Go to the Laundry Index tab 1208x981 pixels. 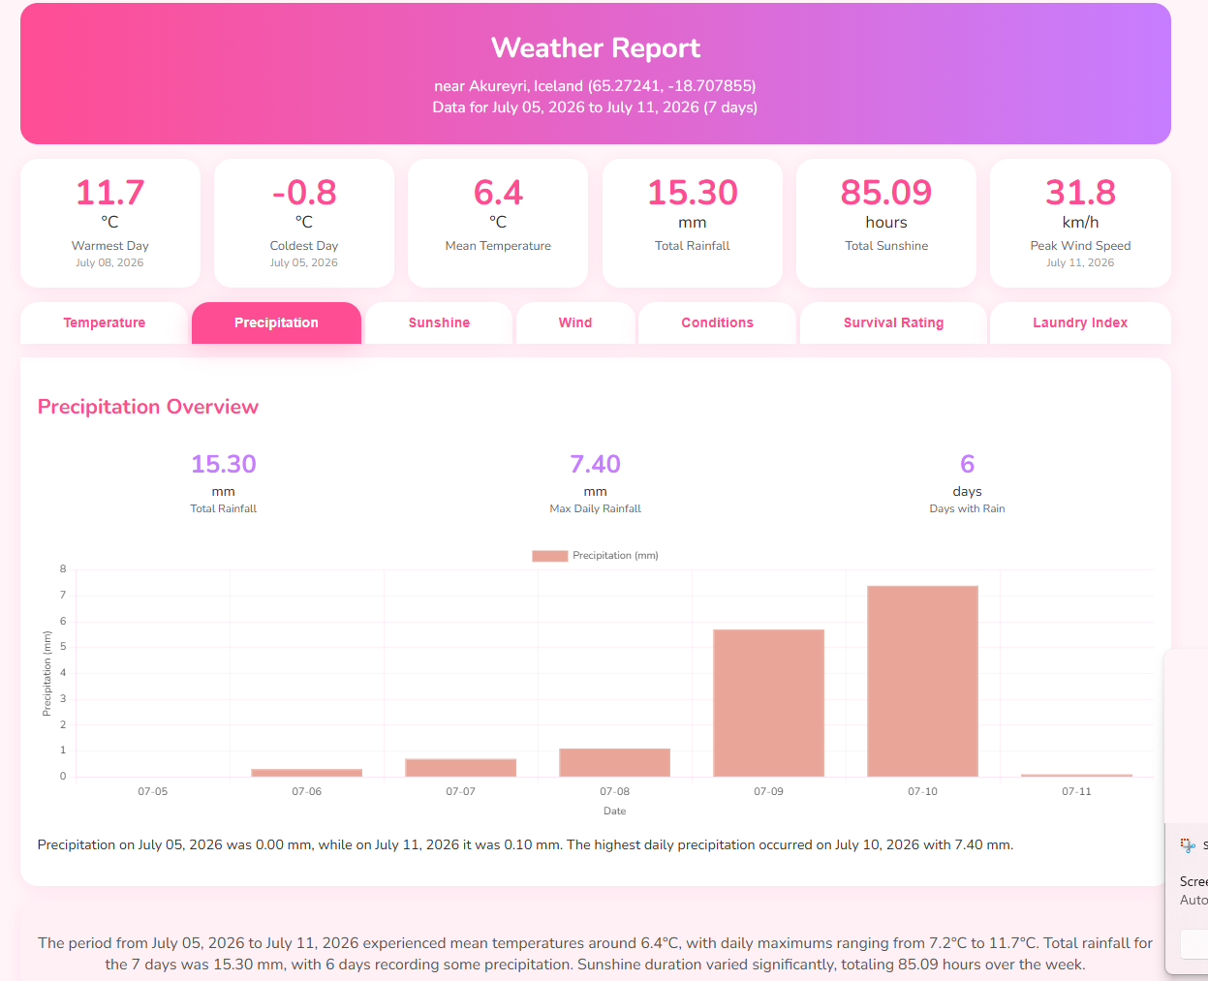[1080, 322]
